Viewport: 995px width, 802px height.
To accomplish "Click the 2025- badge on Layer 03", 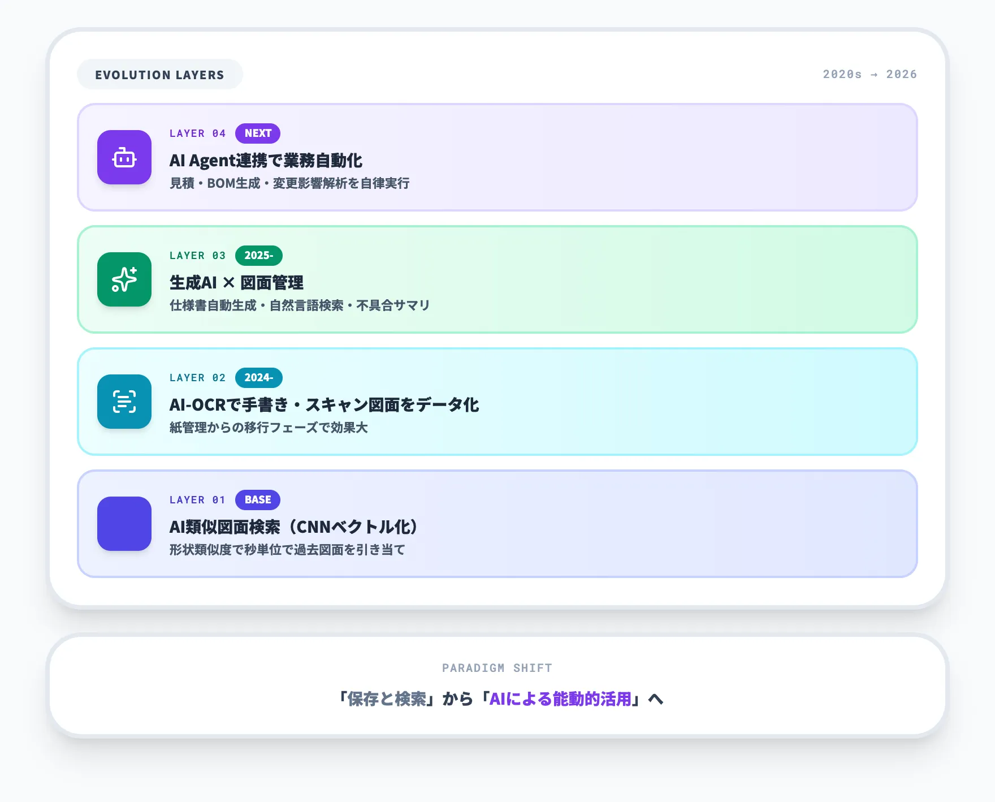I will [258, 255].
